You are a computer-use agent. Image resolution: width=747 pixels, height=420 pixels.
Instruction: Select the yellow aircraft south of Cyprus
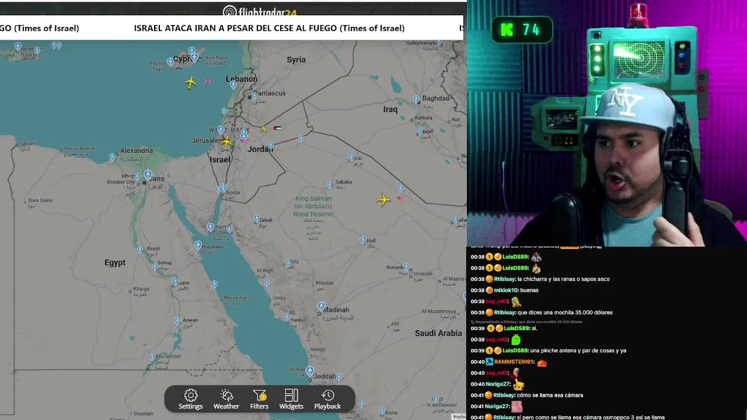190,82
